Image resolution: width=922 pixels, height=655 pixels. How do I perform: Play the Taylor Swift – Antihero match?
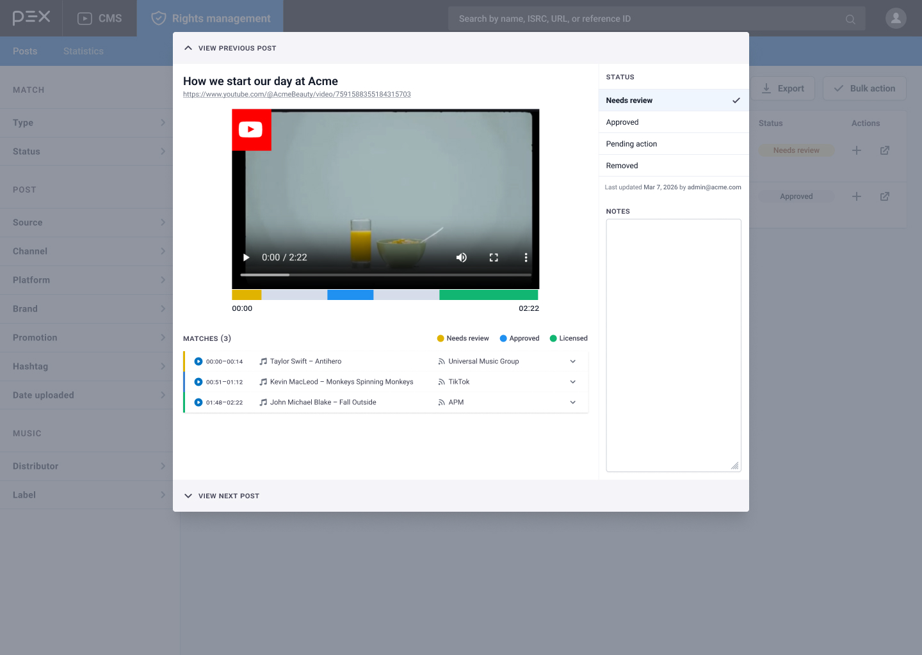(x=198, y=361)
